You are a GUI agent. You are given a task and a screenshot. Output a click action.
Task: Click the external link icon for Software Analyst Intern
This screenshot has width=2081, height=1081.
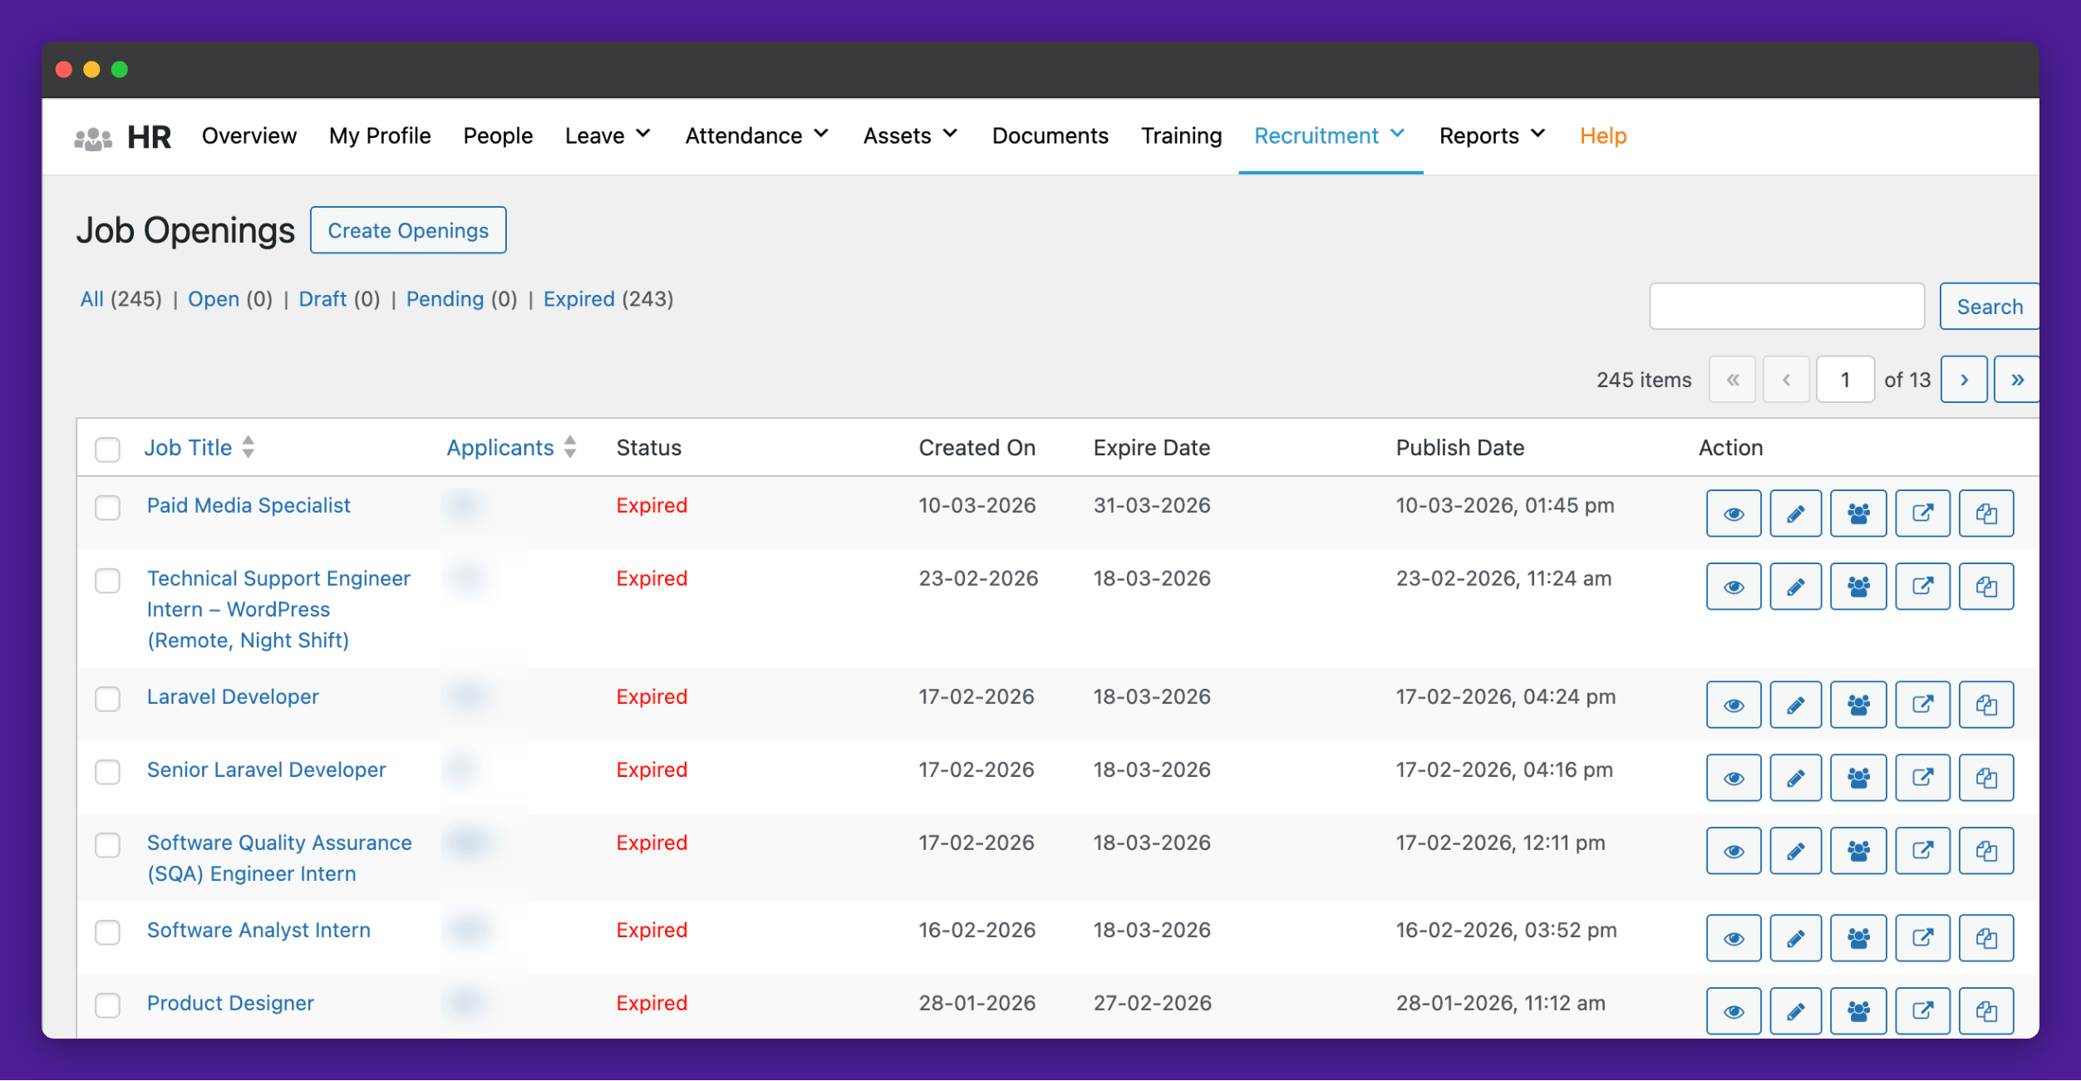tap(1922, 938)
